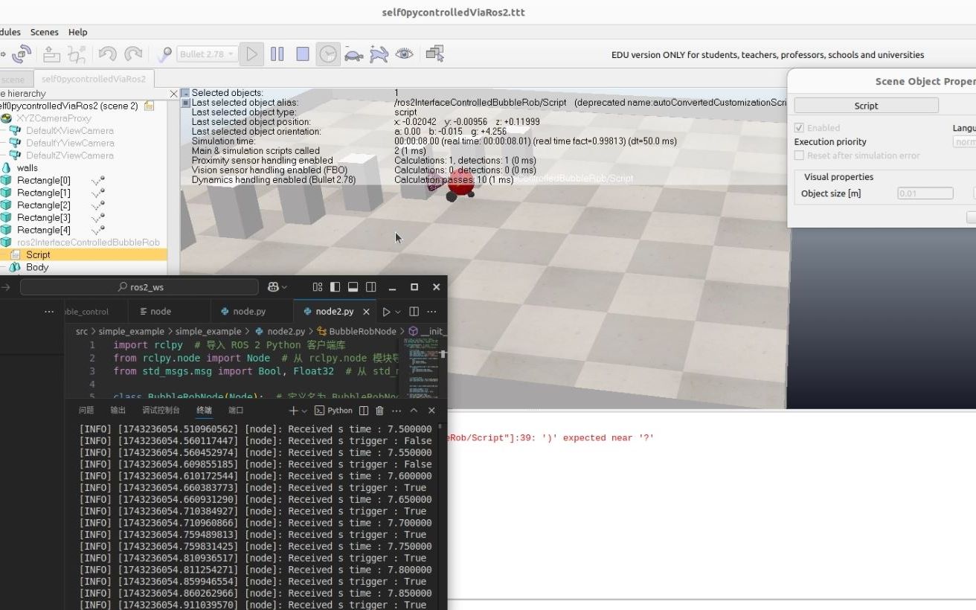
Task: Delete the terminal with the trash icon
Action: coord(379,411)
